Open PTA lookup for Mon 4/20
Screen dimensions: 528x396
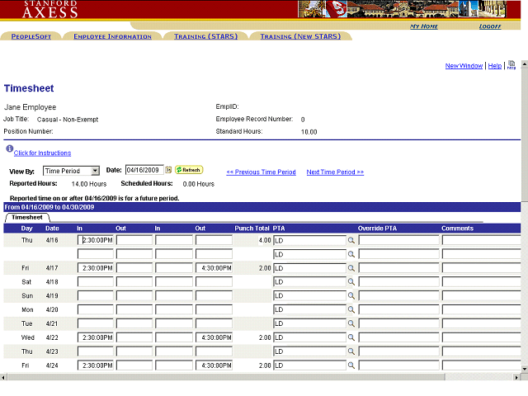tap(351, 309)
